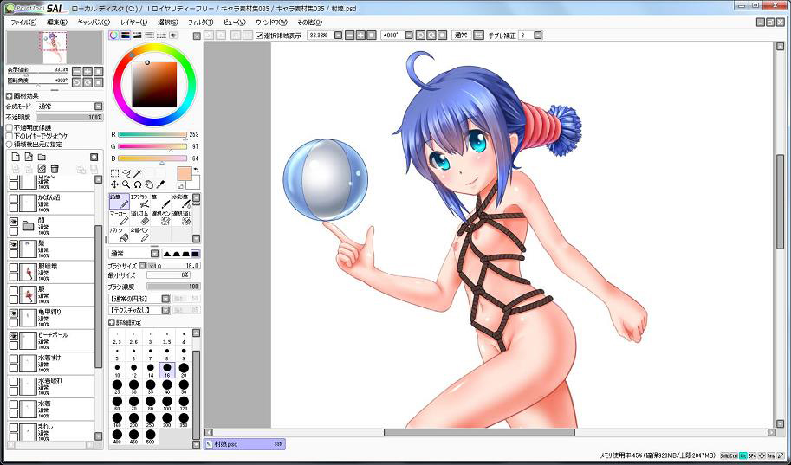Select brush size 20 preset
The width and height of the screenshot is (791, 465).
[x=184, y=369]
